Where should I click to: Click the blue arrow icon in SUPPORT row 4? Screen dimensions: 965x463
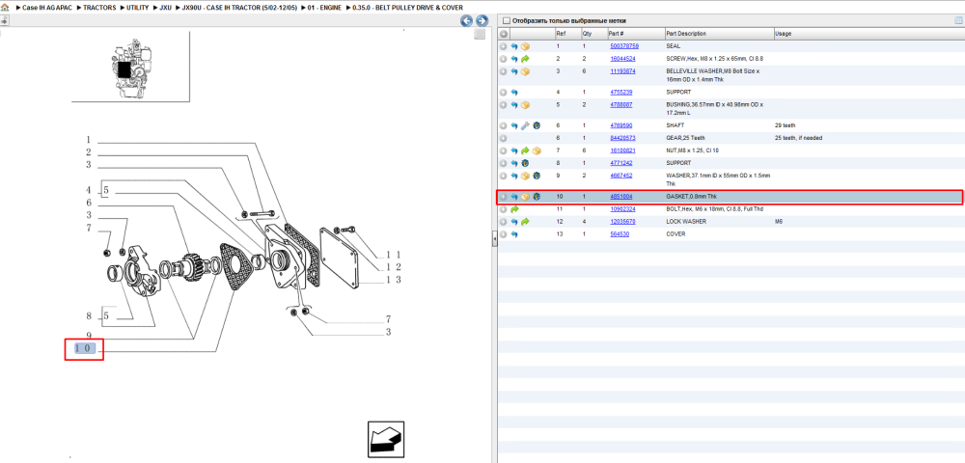point(514,93)
